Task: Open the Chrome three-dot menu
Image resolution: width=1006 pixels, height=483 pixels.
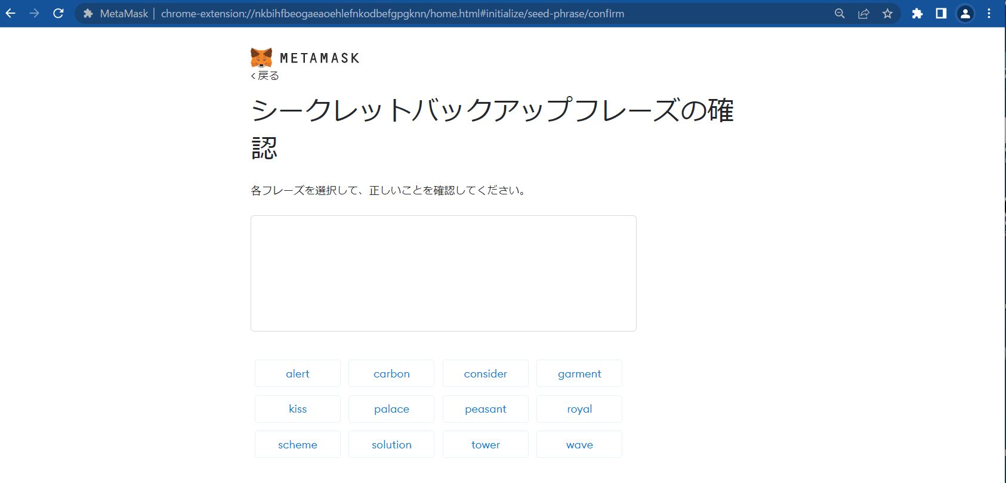Action: tap(989, 13)
